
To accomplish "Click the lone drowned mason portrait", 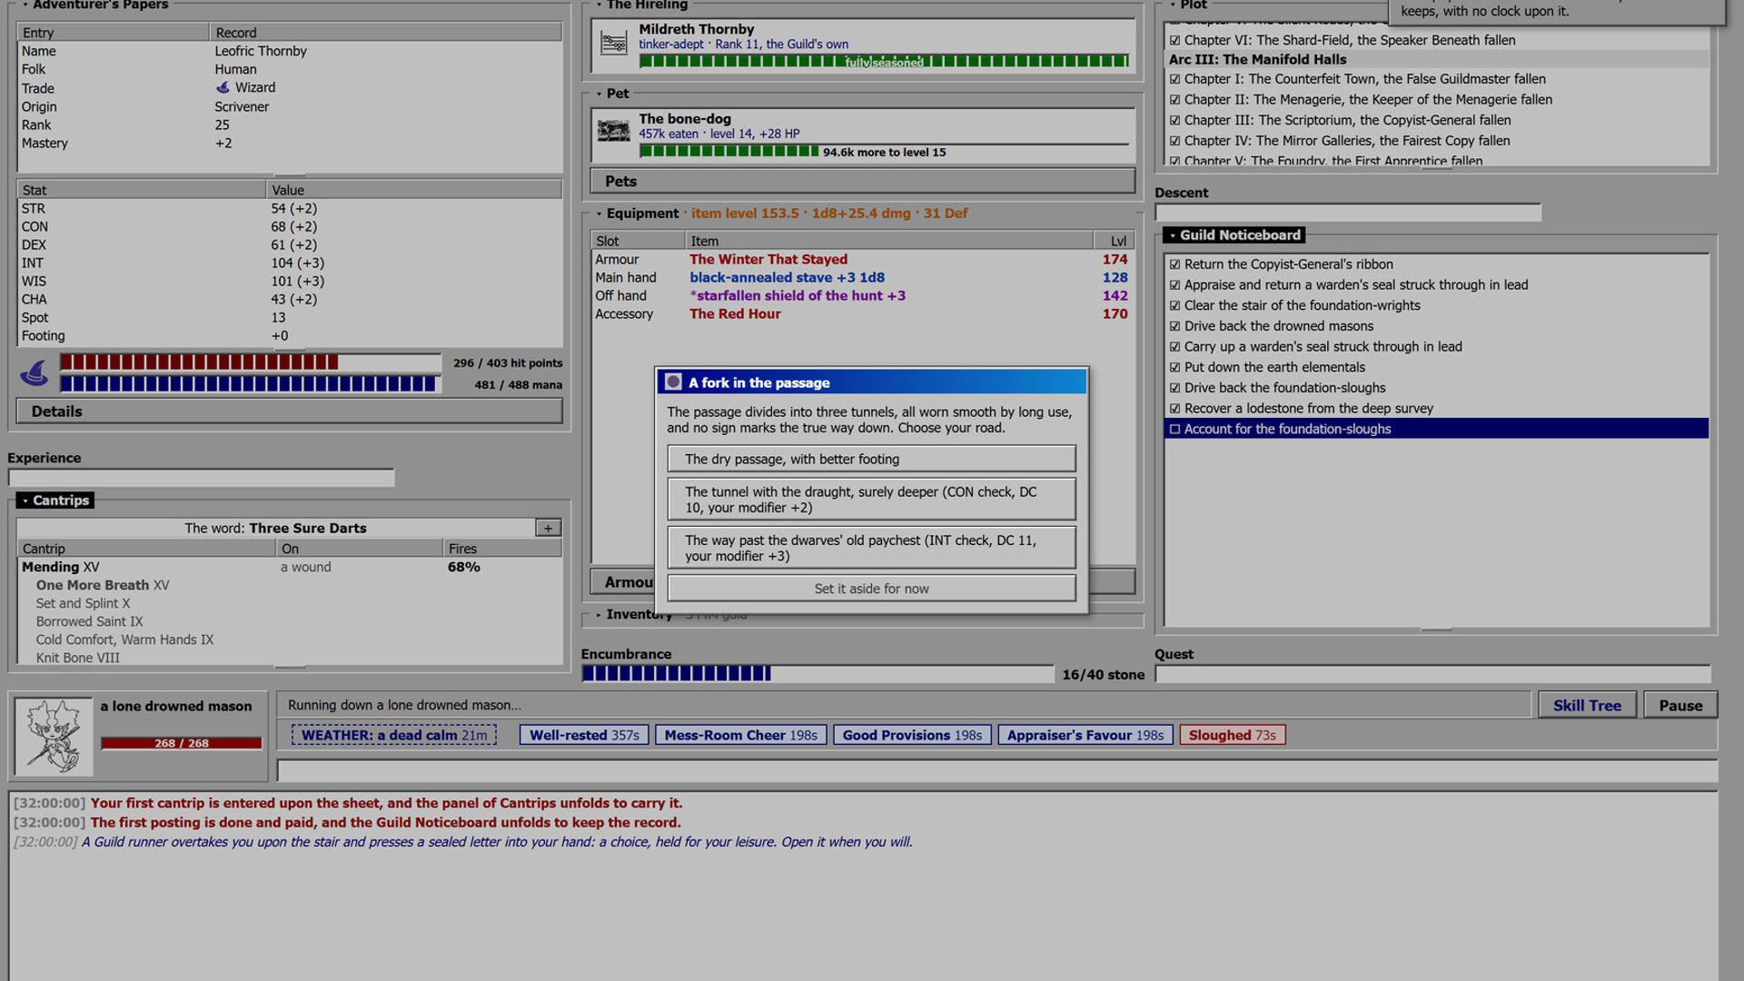I will [54, 736].
